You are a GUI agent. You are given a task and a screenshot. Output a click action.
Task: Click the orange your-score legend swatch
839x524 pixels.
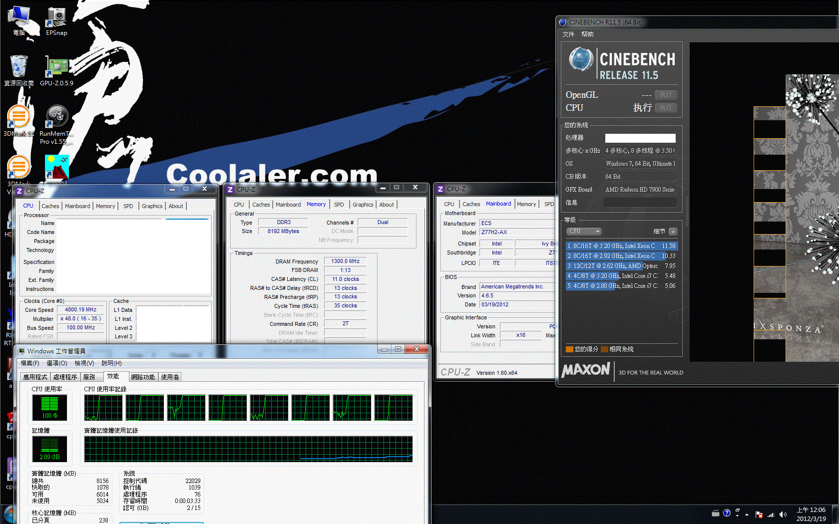pyautogui.click(x=569, y=349)
